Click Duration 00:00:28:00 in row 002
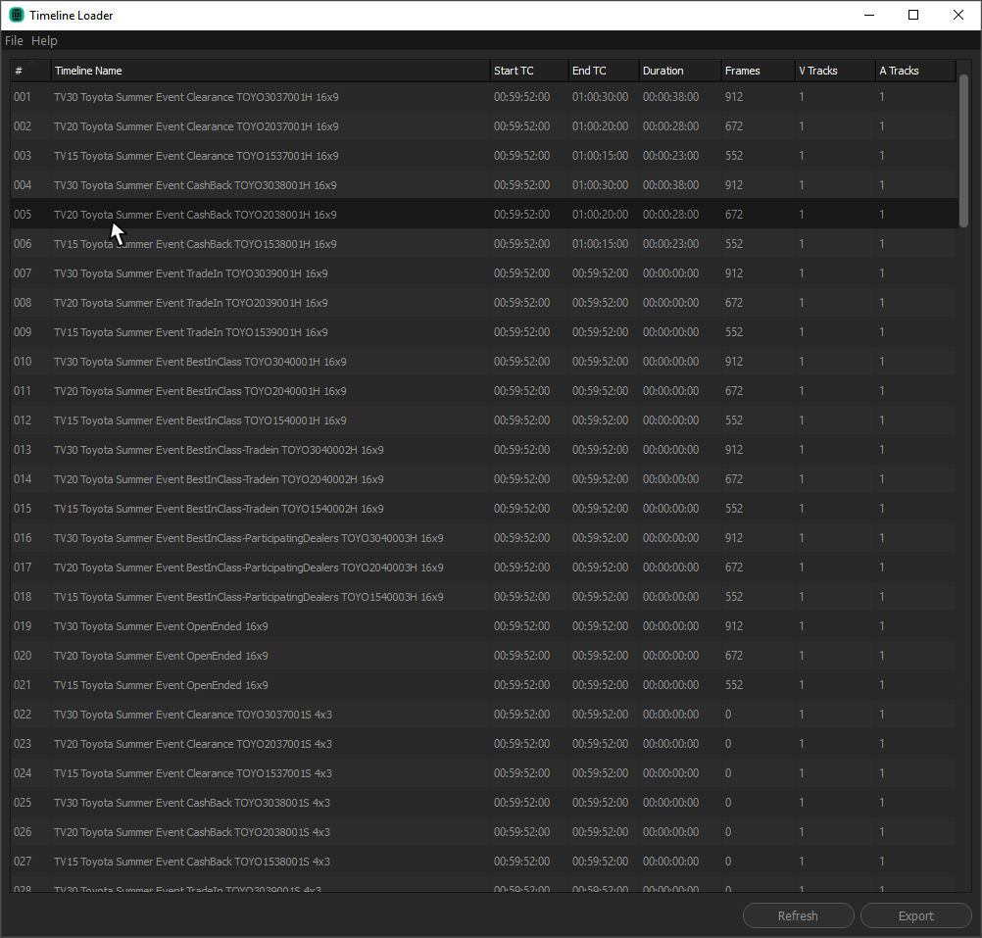Image resolution: width=982 pixels, height=938 pixels. [x=670, y=126]
